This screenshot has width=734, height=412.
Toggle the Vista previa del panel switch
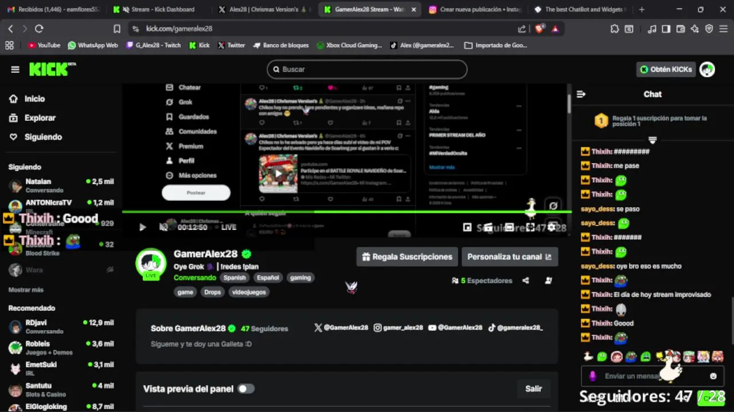click(246, 389)
